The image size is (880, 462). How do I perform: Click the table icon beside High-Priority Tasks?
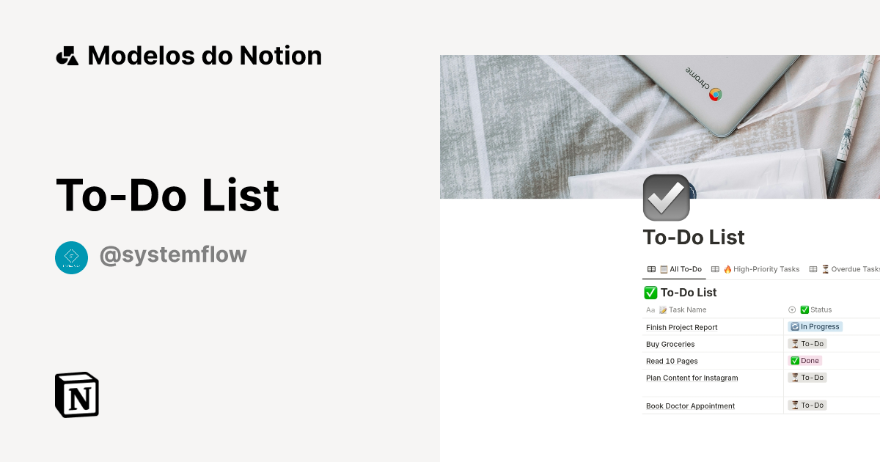coord(715,269)
